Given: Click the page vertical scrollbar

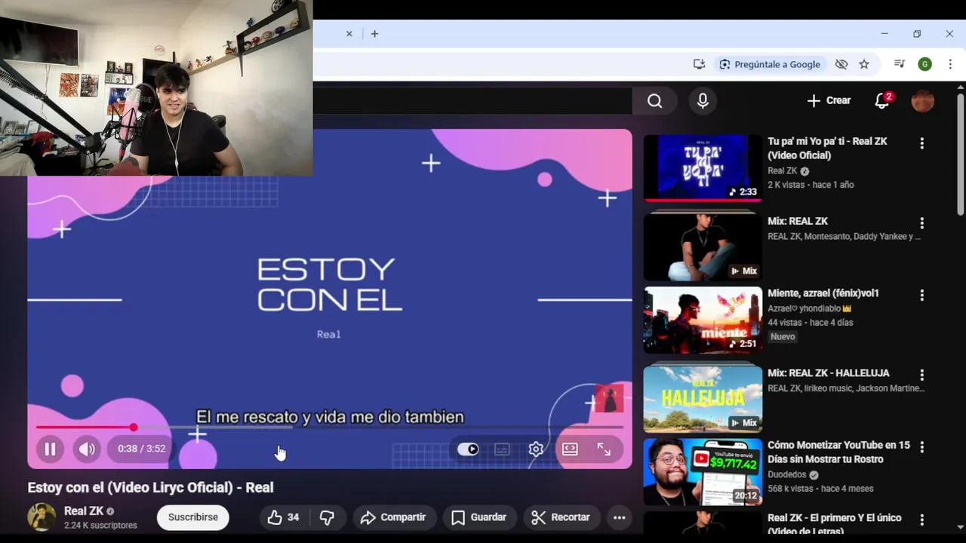Looking at the screenshot, I should [x=960, y=155].
